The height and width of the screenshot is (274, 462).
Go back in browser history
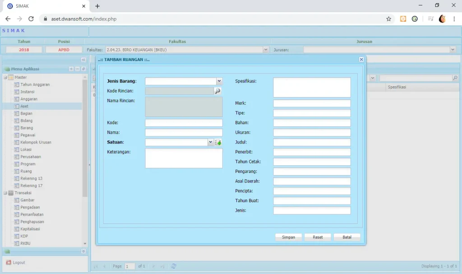(8, 19)
